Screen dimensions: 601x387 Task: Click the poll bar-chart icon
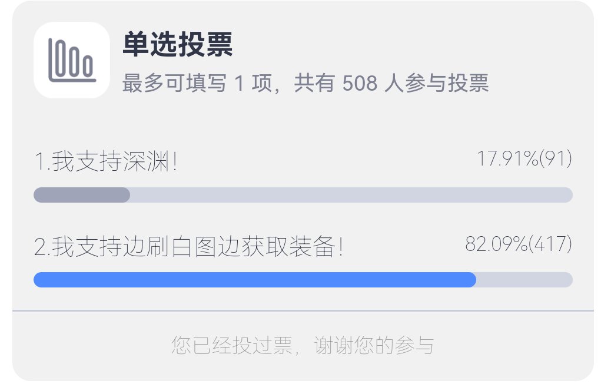tap(71, 59)
